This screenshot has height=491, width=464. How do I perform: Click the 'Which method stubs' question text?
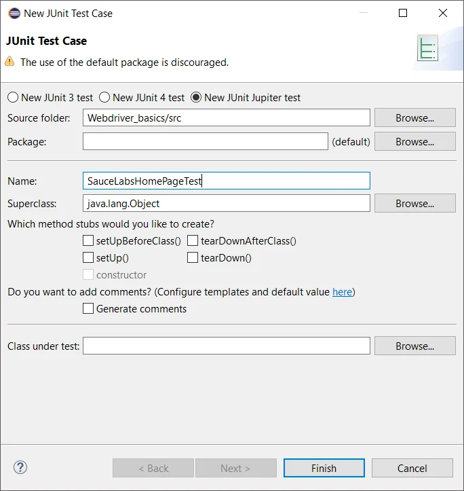point(111,224)
